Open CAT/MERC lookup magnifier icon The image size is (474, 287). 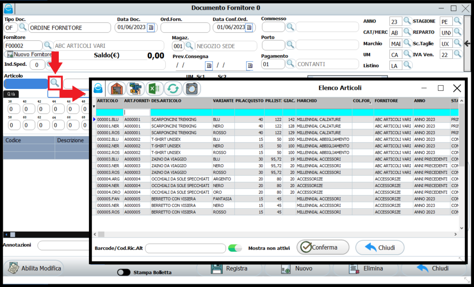407,32
